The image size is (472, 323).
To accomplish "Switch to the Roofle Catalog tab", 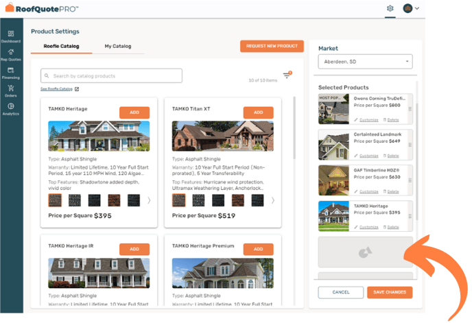I will (62, 47).
